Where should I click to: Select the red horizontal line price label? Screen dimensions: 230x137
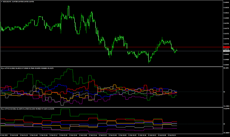point(226,47)
